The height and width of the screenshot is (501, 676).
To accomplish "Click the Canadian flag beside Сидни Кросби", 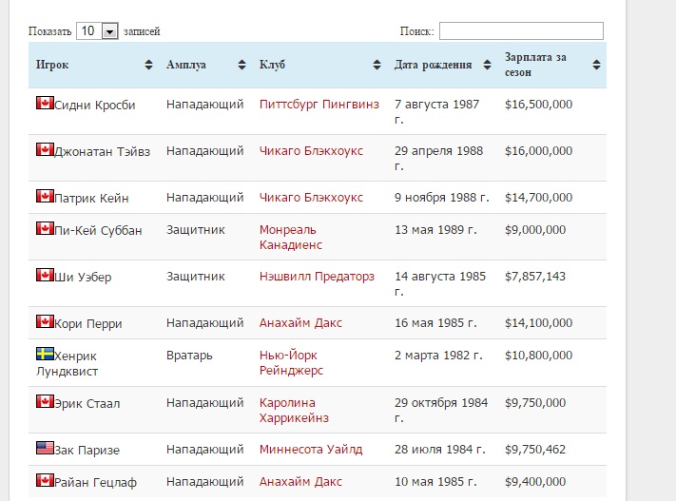I will (45, 103).
